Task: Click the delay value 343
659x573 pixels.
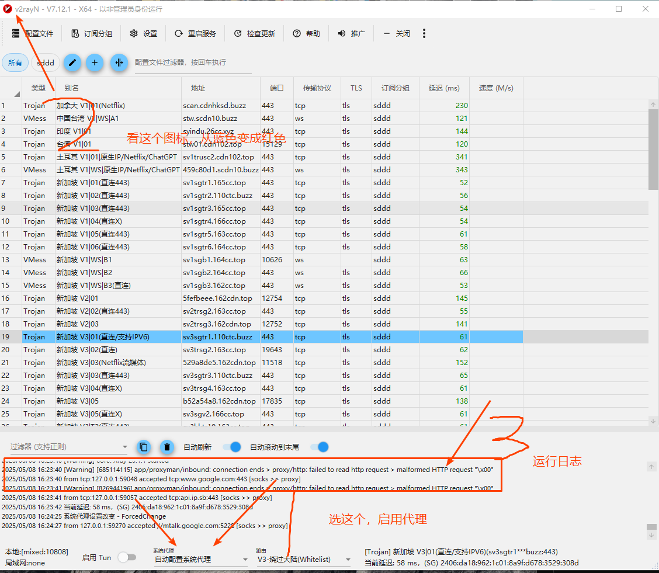Action: [462, 170]
